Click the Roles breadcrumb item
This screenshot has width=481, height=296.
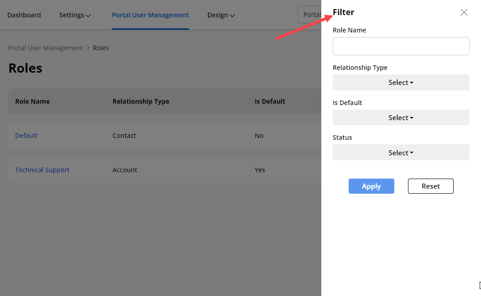coord(101,48)
